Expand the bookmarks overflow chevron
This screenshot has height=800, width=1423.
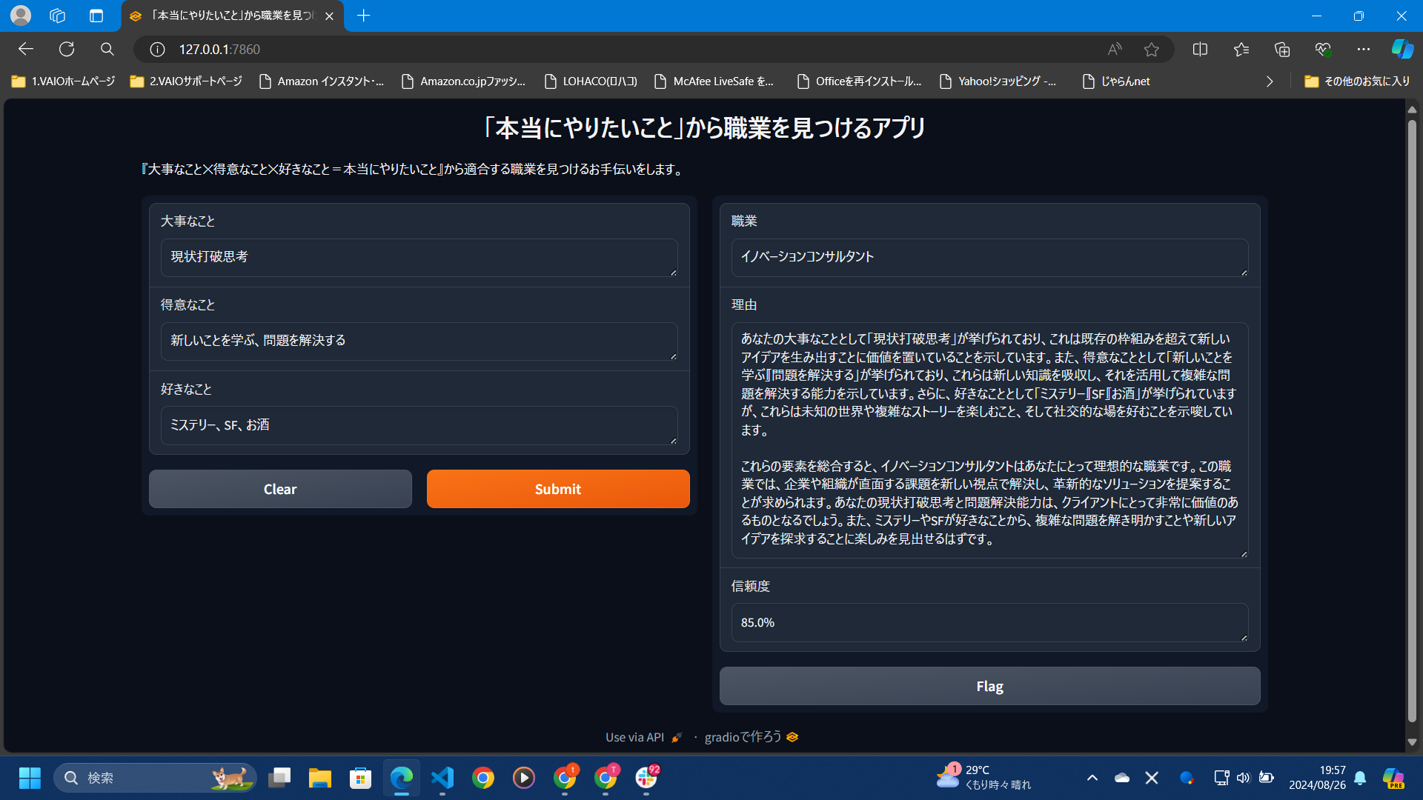click(x=1270, y=81)
